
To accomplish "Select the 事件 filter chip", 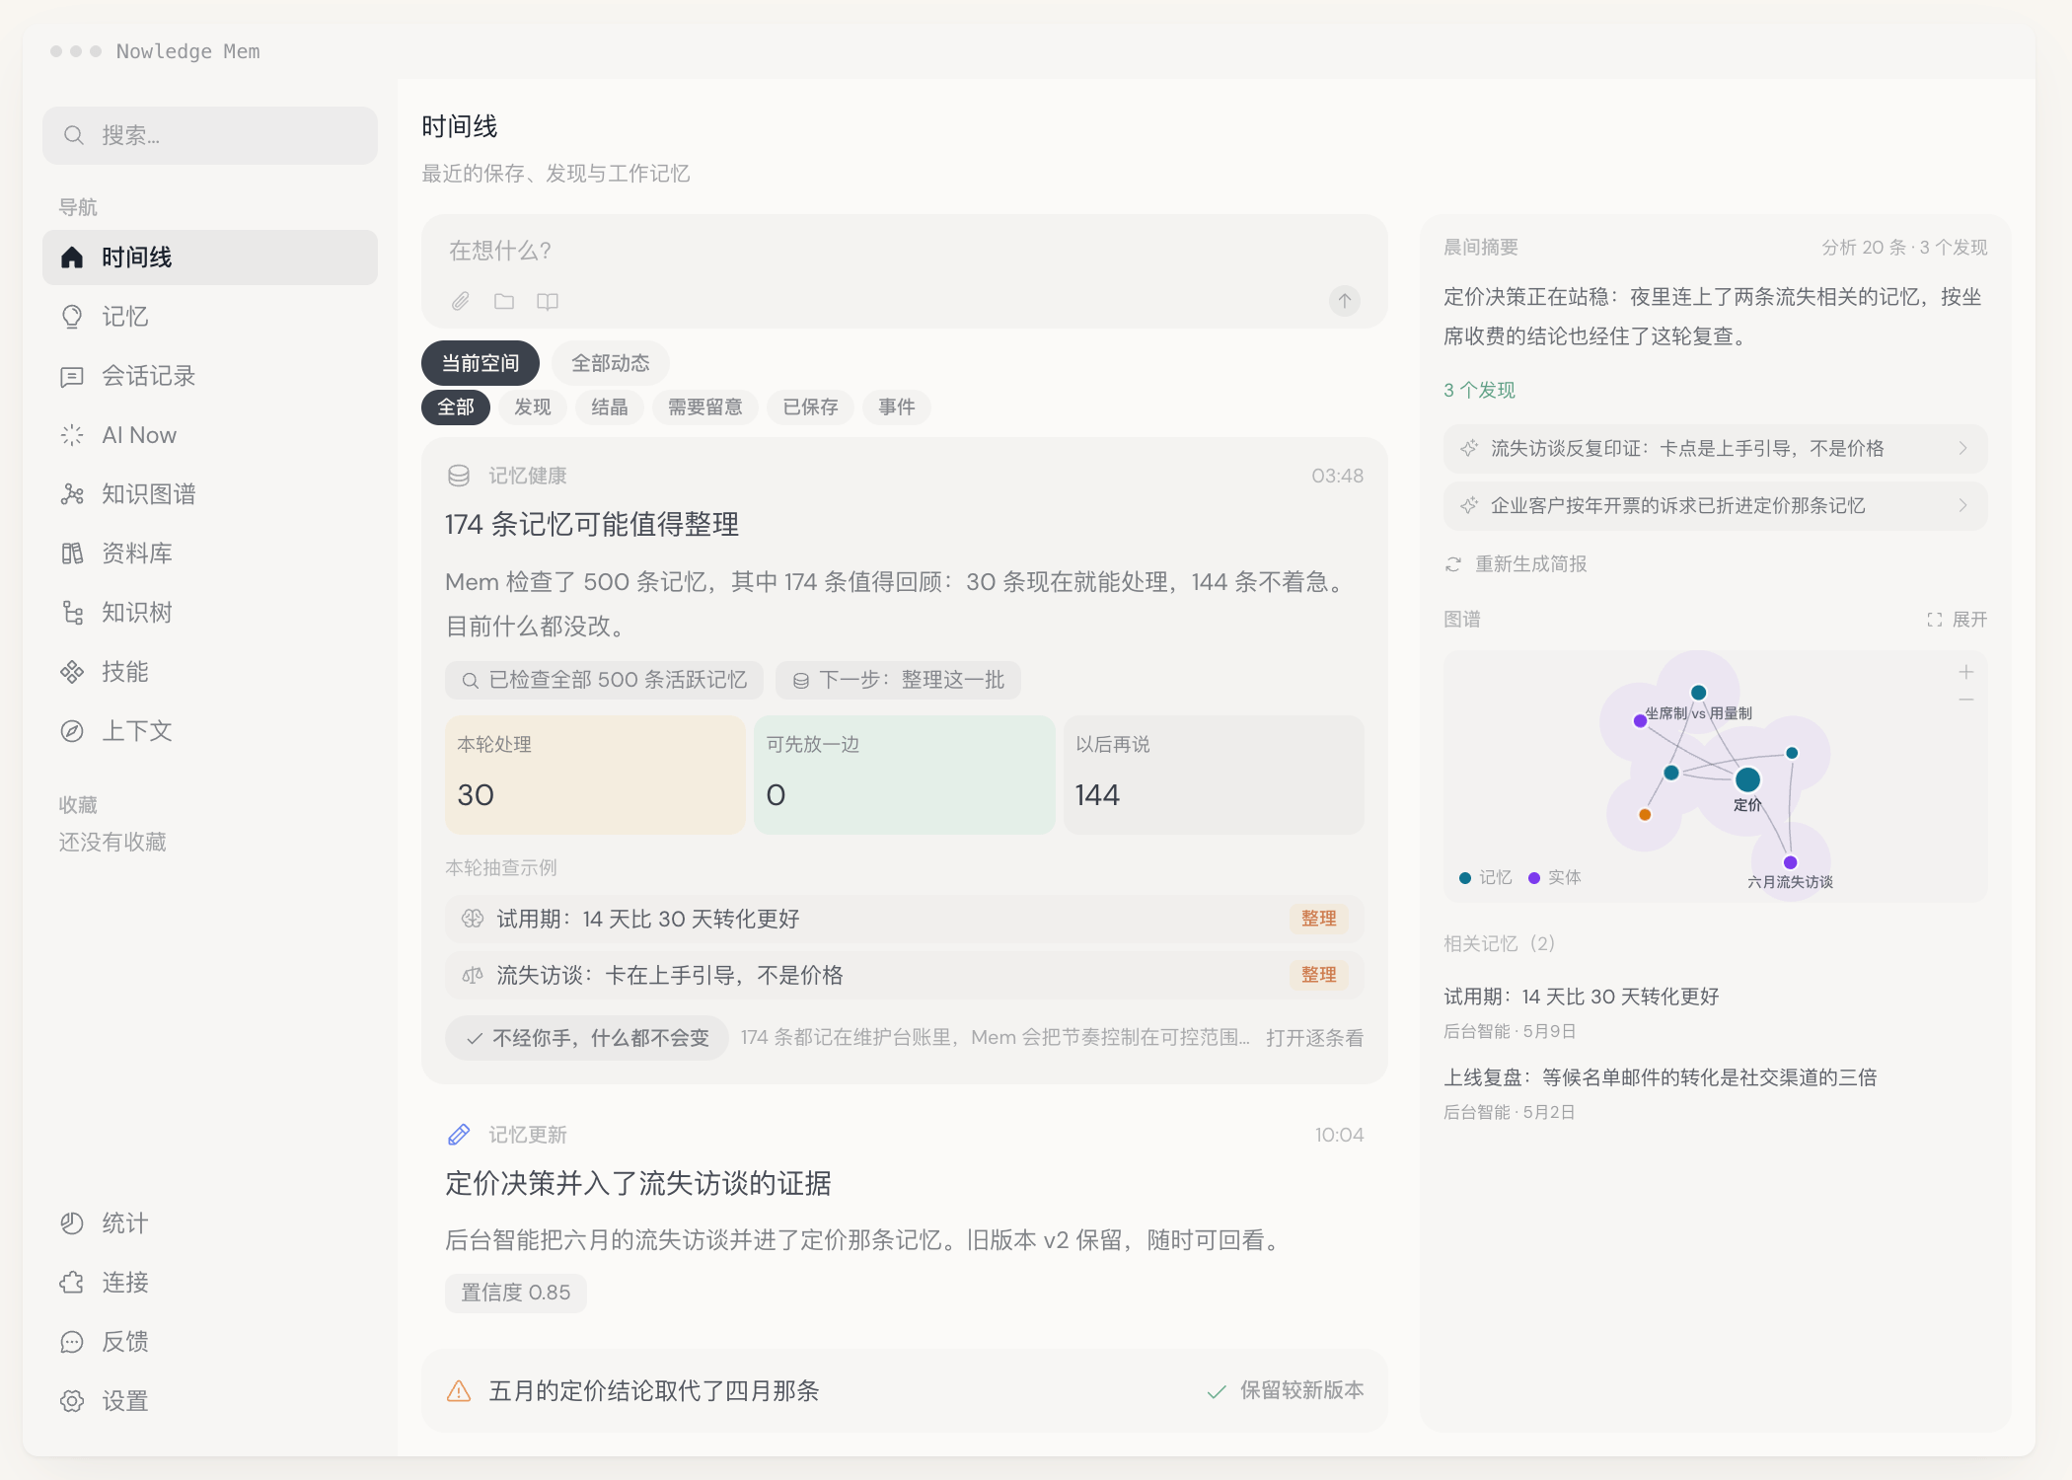I will [x=897, y=407].
